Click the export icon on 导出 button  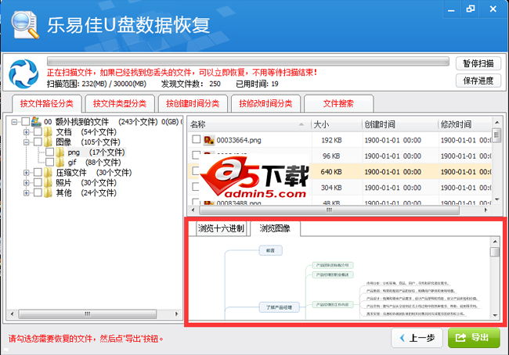click(460, 338)
